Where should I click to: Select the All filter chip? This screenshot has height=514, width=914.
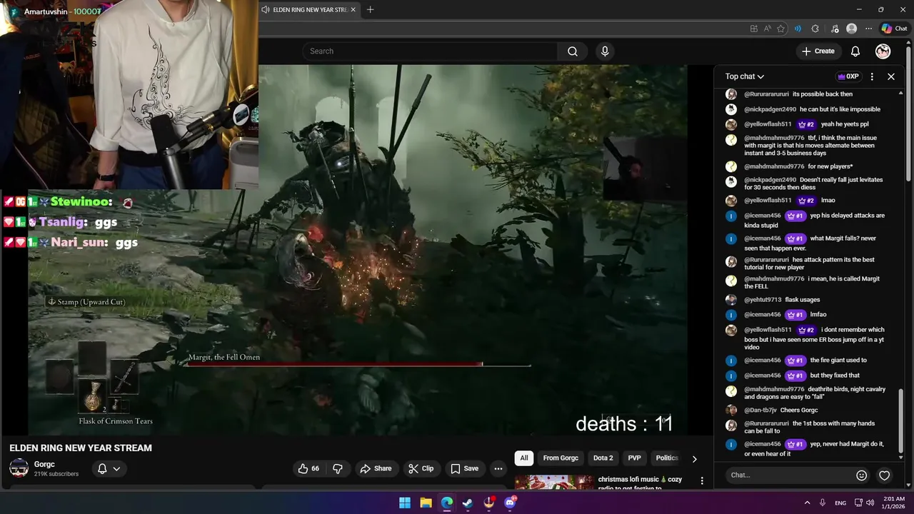(x=524, y=458)
